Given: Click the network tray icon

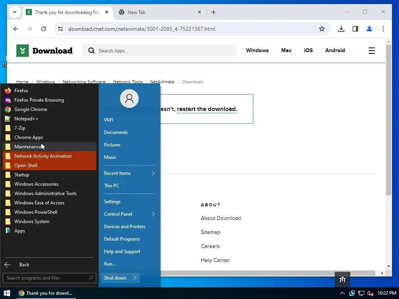Looking at the screenshot, I should pyautogui.click(x=361, y=294).
